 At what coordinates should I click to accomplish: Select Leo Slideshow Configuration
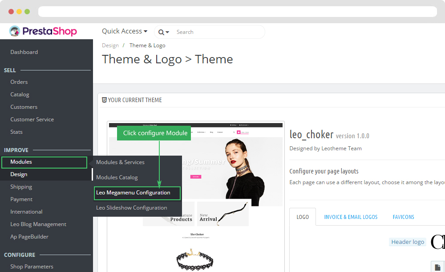pyautogui.click(x=131, y=208)
